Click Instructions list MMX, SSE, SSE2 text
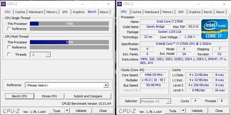The image size is (231, 115). 184,61
